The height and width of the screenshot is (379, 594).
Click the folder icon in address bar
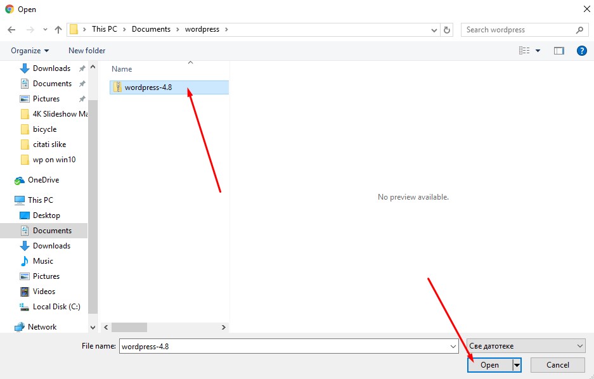74,29
